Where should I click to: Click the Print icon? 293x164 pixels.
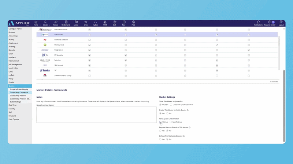(133, 22)
